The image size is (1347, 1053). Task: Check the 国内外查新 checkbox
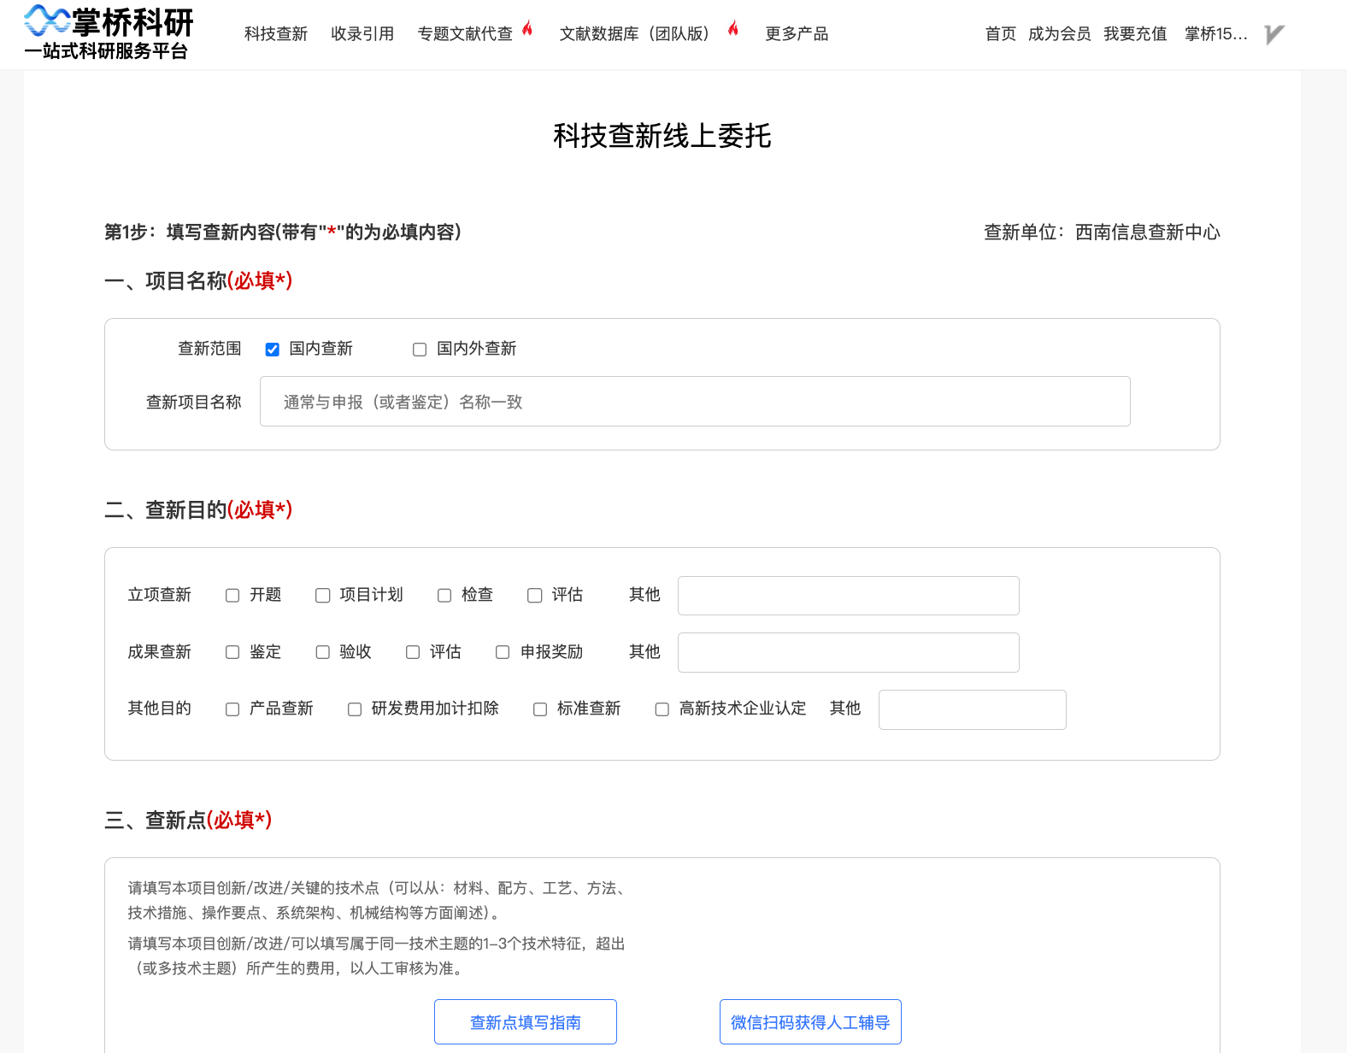pos(420,350)
